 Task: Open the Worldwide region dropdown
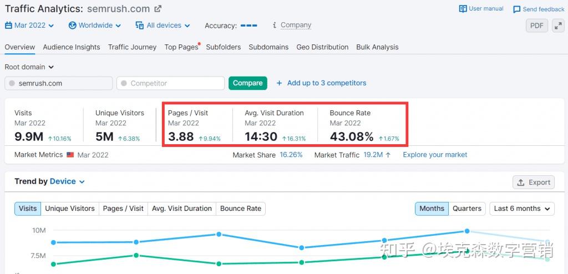click(95, 26)
